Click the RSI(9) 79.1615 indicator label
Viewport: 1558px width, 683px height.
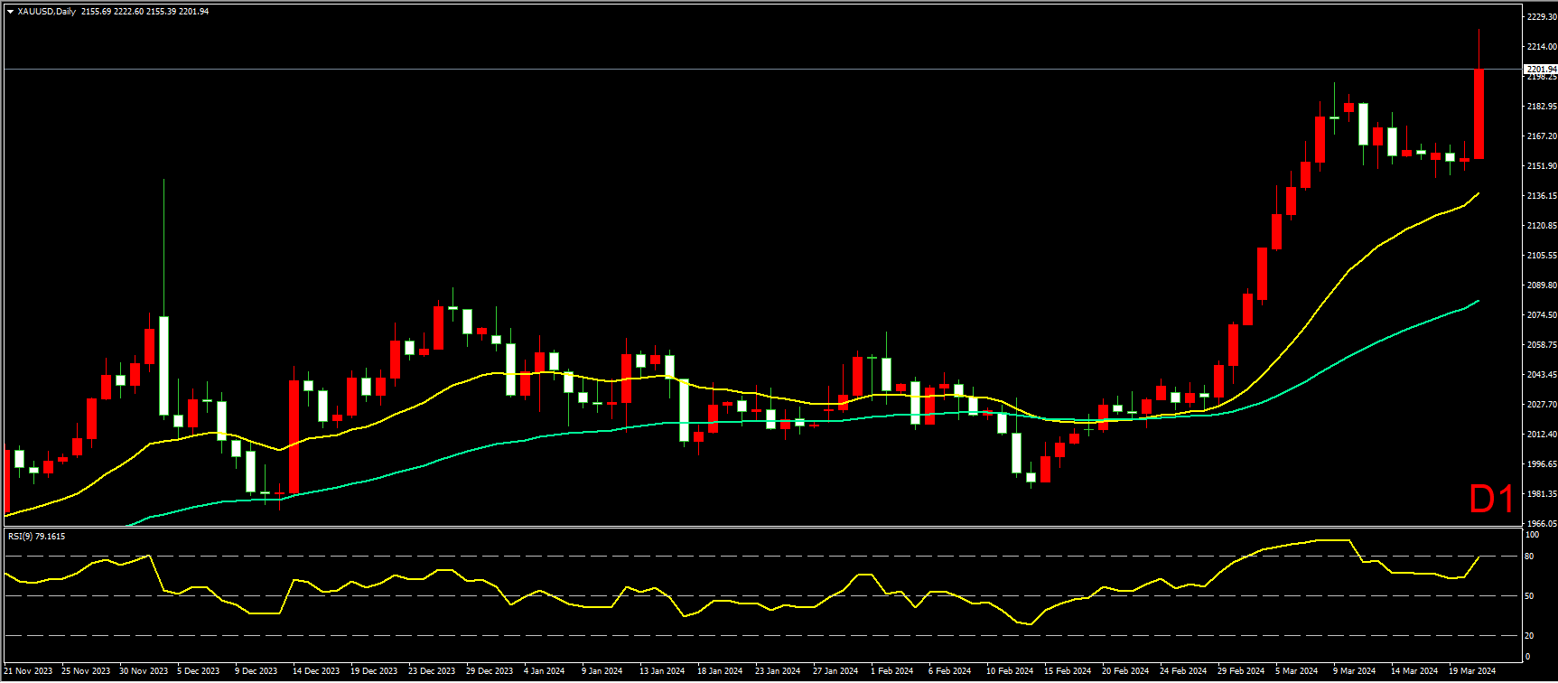point(36,537)
